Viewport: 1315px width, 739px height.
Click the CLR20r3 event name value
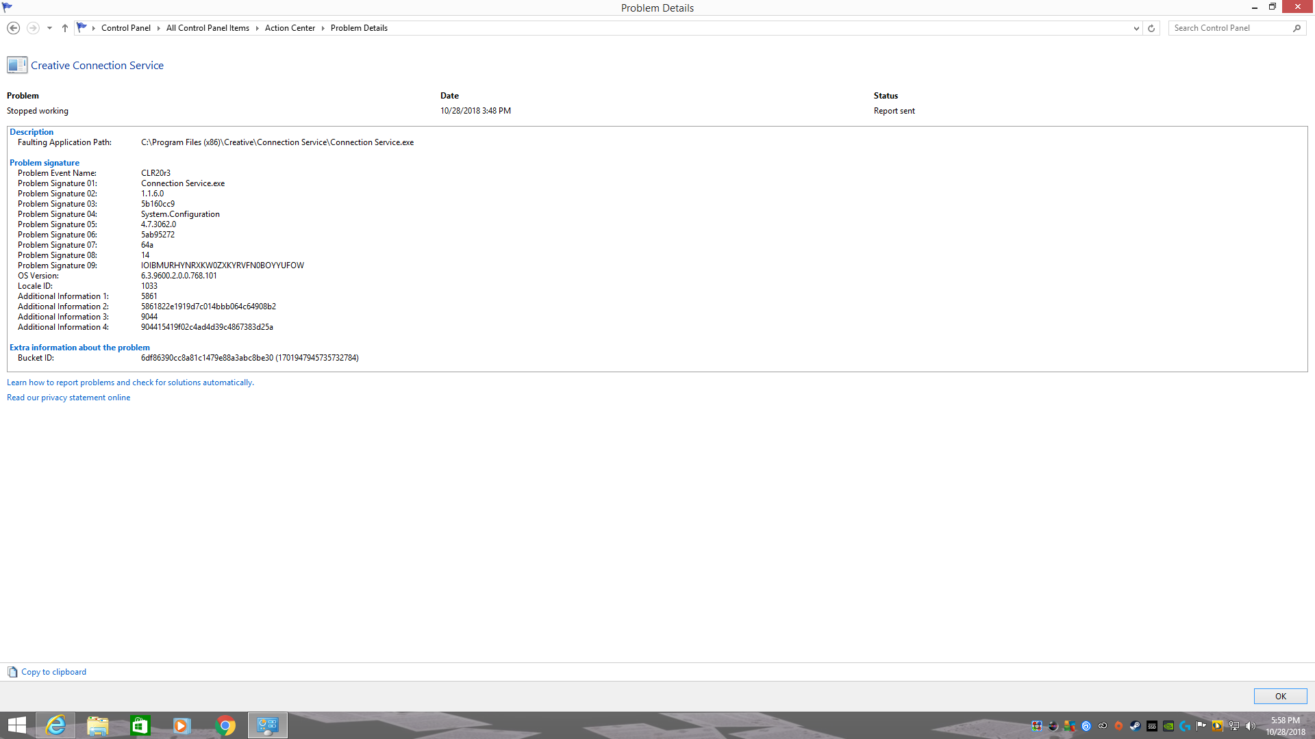point(155,173)
